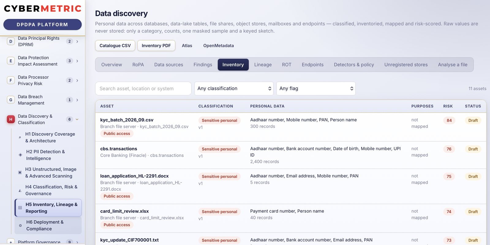Expand Data Protection Impact Assessment chevron

click(77, 61)
